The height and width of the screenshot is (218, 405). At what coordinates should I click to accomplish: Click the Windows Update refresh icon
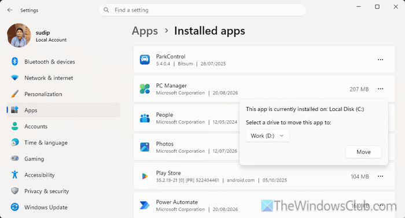(14, 207)
